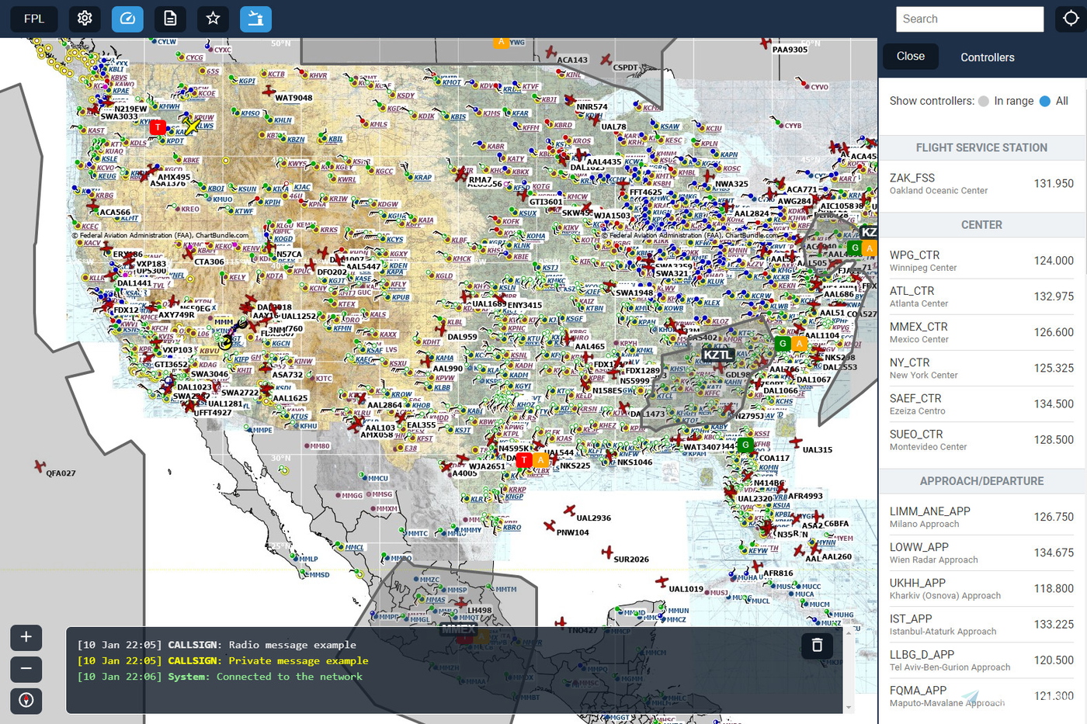Expand the FLIGHT SERVICE STATION section
Image resolution: width=1087 pixels, height=724 pixels.
[x=981, y=147]
